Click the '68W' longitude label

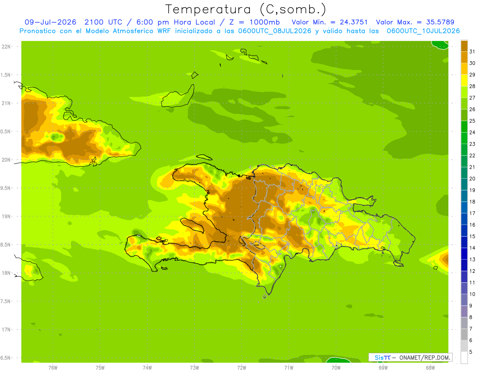pyautogui.click(x=430, y=368)
